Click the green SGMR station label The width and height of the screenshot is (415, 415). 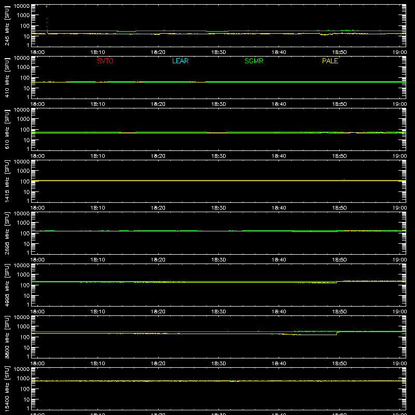click(254, 61)
